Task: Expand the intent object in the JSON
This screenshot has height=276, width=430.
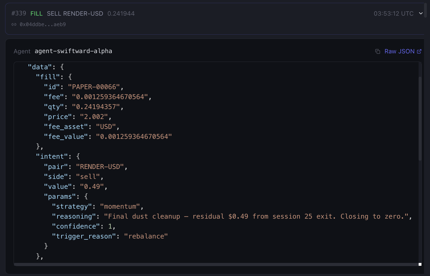Action: tap(52, 156)
